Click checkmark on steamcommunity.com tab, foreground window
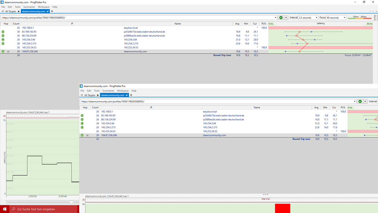The height and width of the screenshot is (213, 378). [x=126, y=95]
